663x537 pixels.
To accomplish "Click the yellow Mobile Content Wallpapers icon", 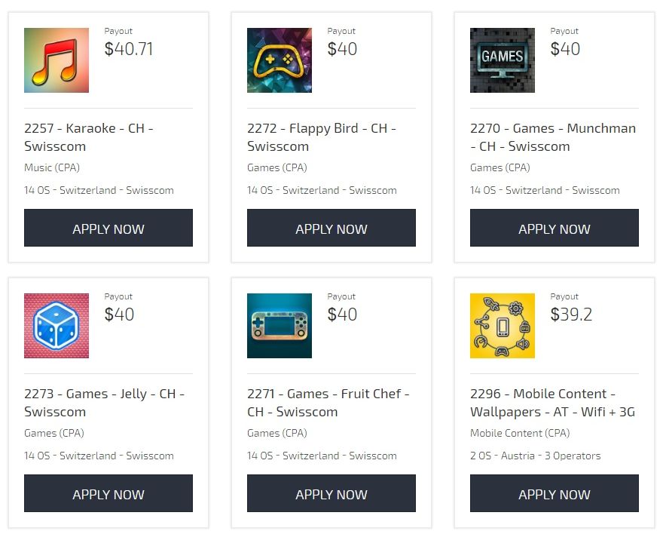I will tap(503, 326).
